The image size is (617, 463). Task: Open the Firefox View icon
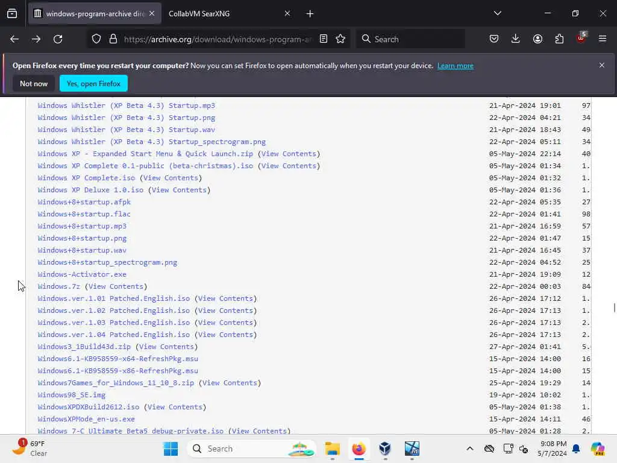(12, 14)
